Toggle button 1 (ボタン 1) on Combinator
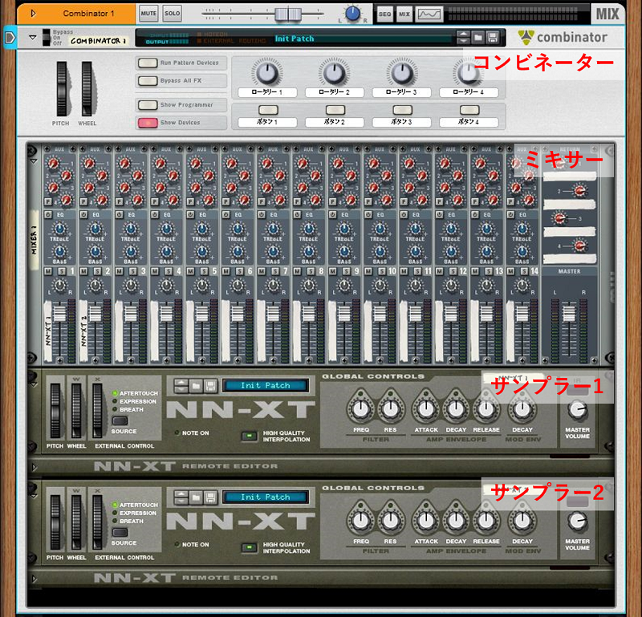642x617 pixels. tap(268, 110)
